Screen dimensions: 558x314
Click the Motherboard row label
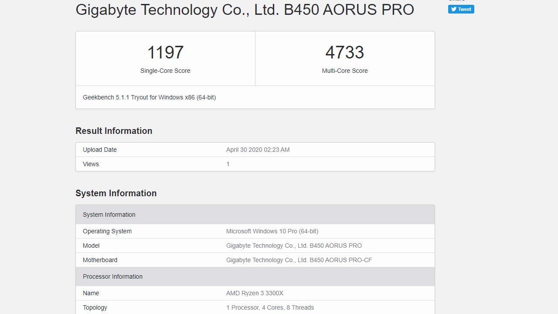(x=100, y=260)
